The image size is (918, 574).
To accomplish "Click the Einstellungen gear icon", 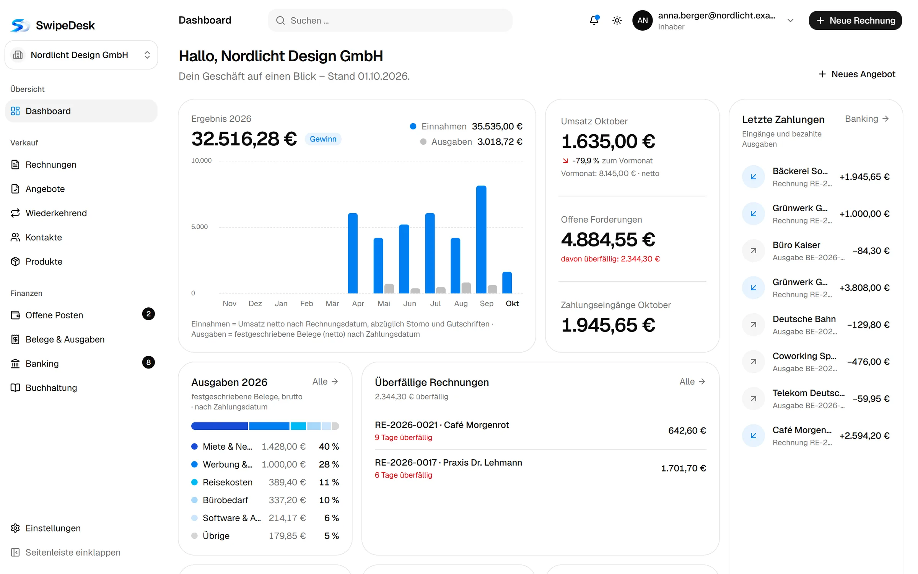I will [x=15, y=528].
